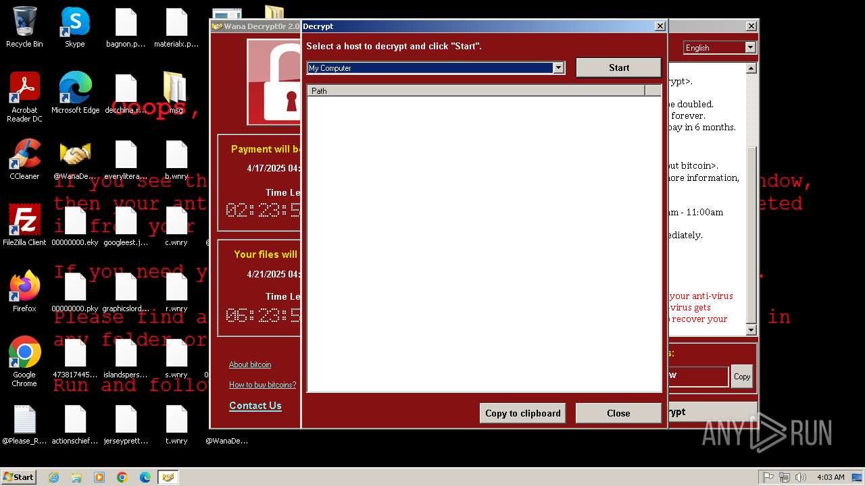This screenshot has width=865, height=486.
Task: Click Edge icon in taskbar
Action: (145, 477)
